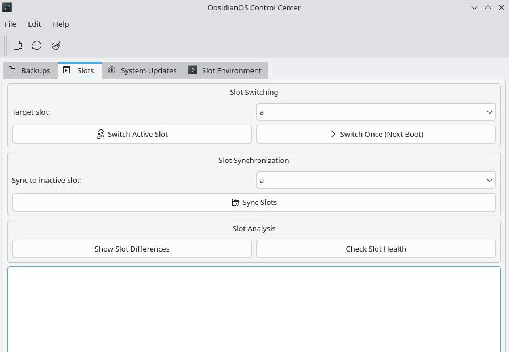Viewport: 509px width, 352px height.
Task: Open the Help menu
Action: 61,24
